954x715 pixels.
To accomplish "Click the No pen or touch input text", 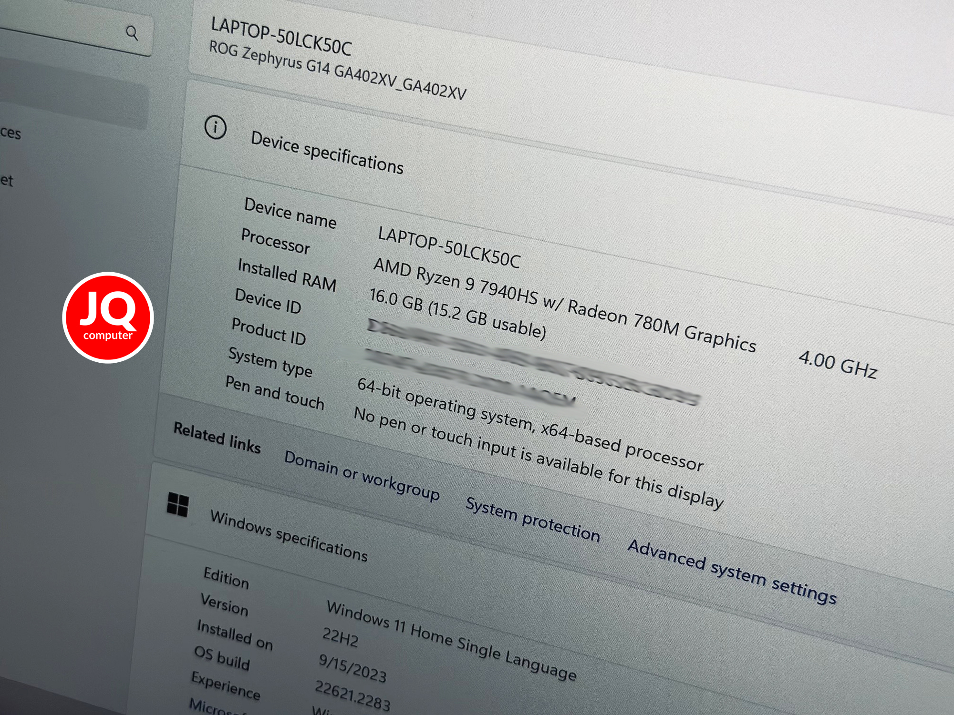I will (539, 458).
